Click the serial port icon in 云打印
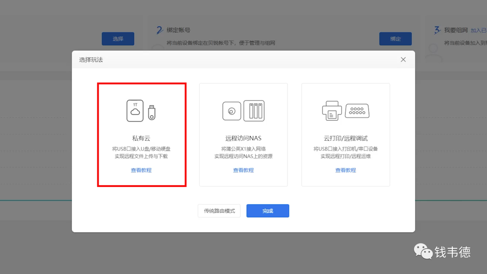Image resolution: width=487 pixels, height=274 pixels. (357, 111)
